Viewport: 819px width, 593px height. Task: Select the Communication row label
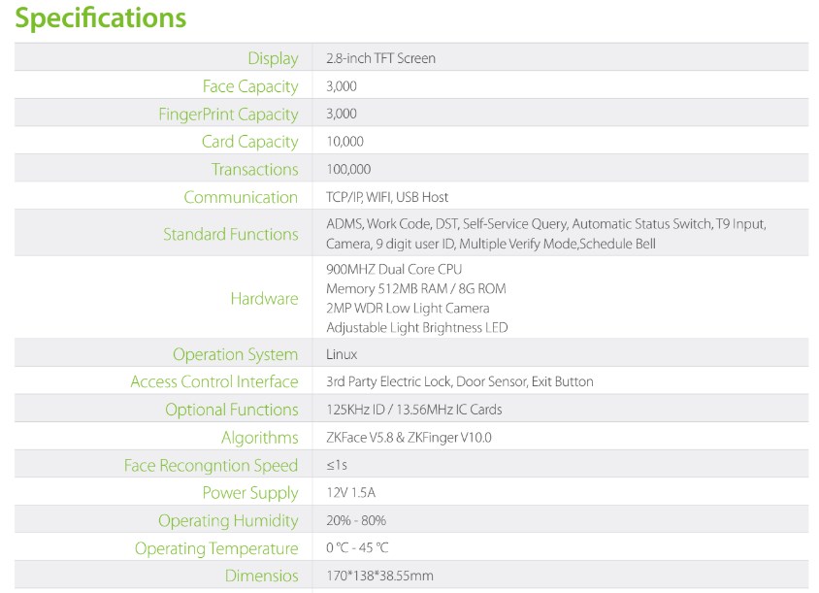pos(241,197)
